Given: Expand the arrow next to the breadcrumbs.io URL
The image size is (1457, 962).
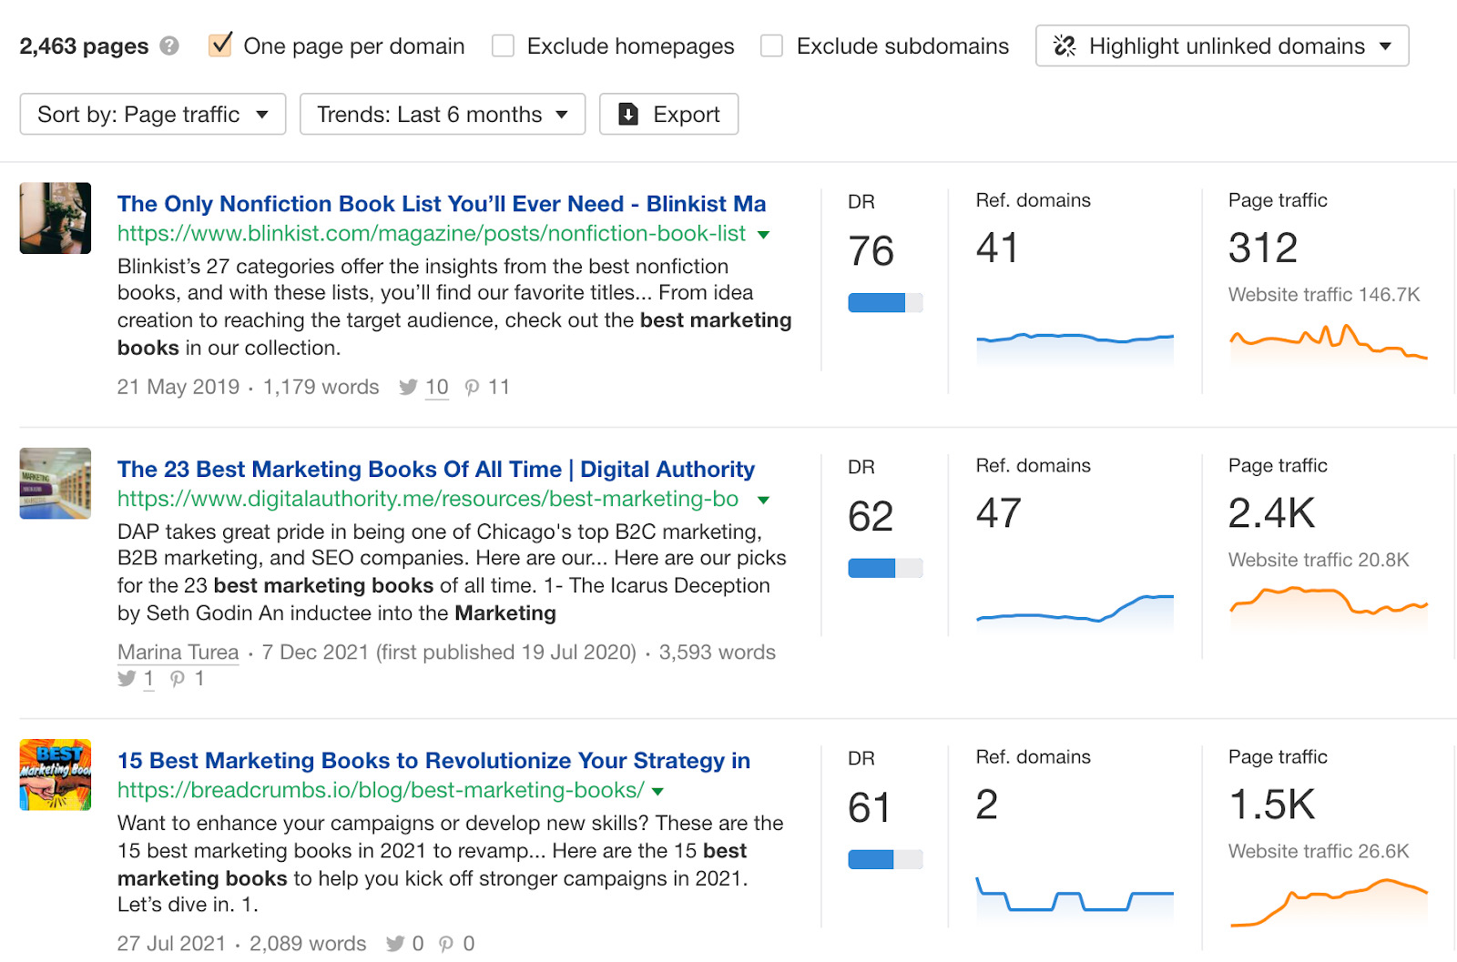Looking at the screenshot, I should (657, 792).
